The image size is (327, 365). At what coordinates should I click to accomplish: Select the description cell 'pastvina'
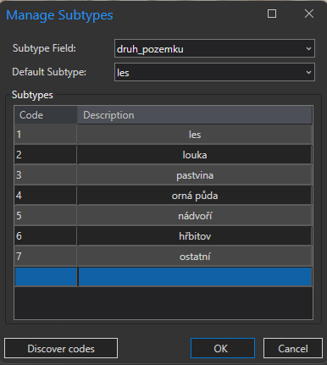tap(195, 175)
